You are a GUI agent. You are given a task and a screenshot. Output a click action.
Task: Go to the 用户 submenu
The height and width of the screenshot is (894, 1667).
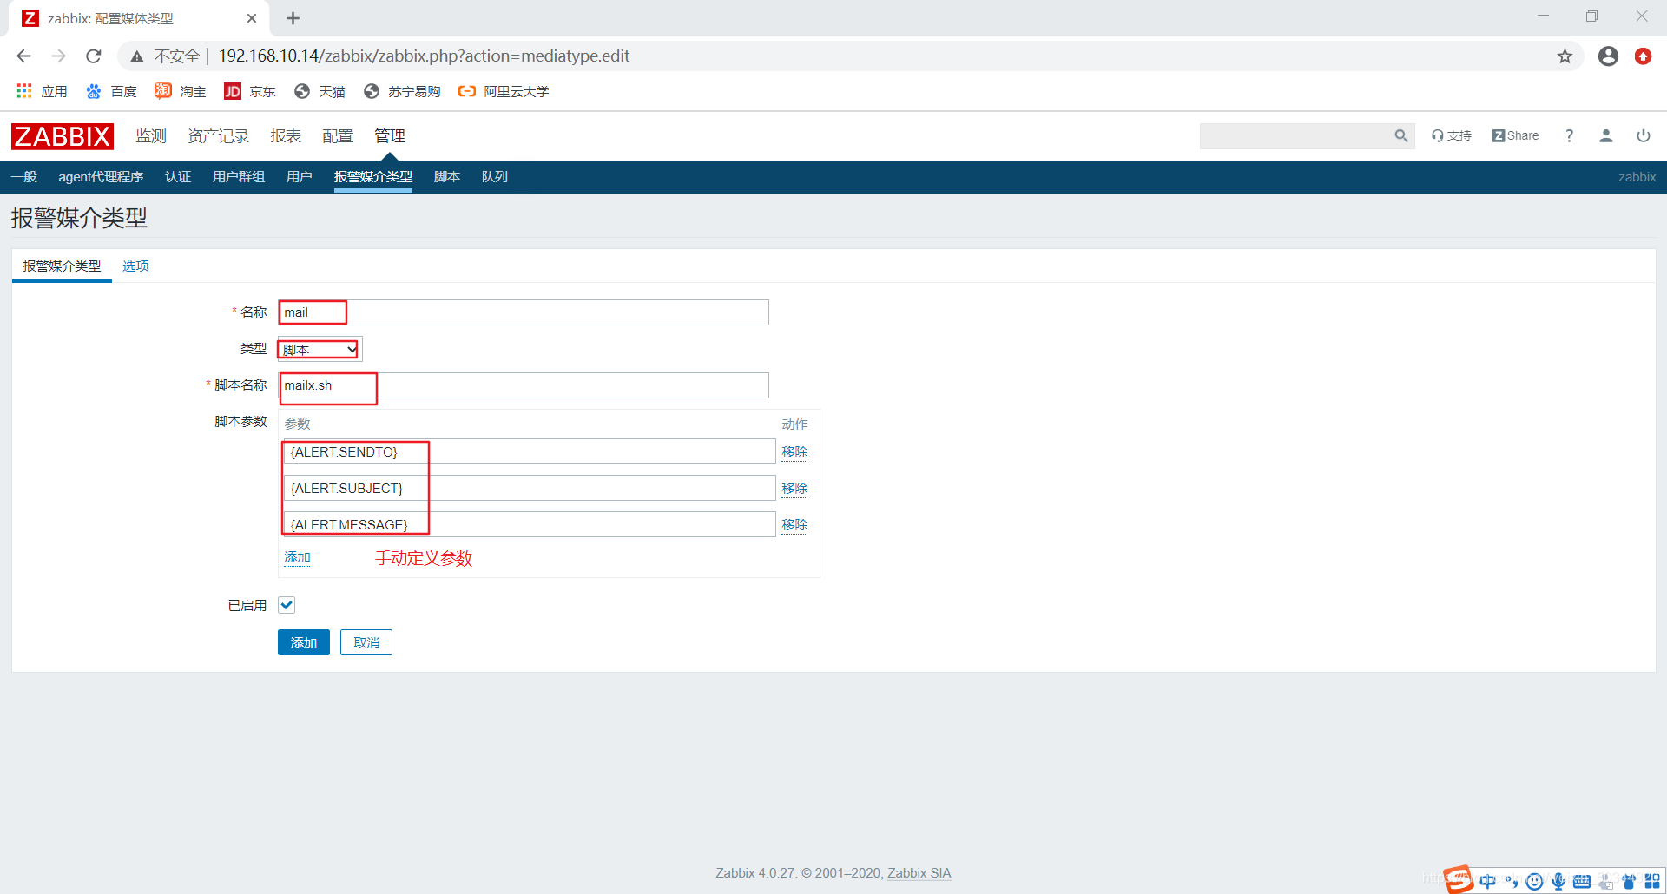click(x=300, y=177)
